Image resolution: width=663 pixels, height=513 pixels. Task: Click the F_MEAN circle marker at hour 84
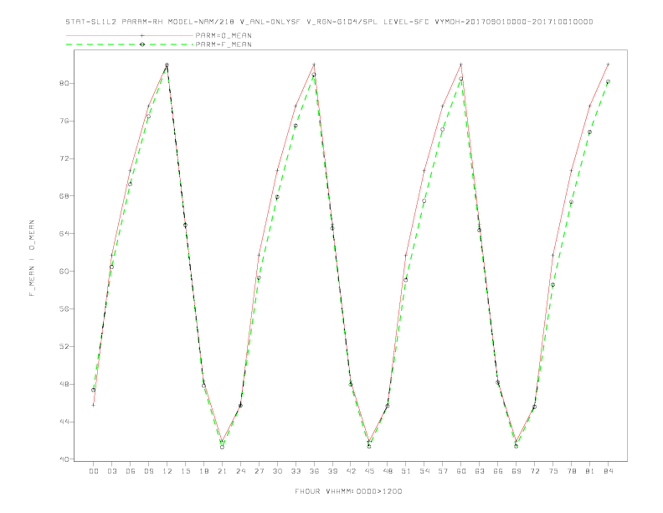608,81
